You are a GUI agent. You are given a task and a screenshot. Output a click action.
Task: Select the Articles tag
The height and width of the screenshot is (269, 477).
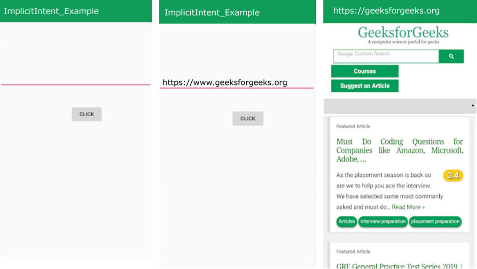click(346, 222)
